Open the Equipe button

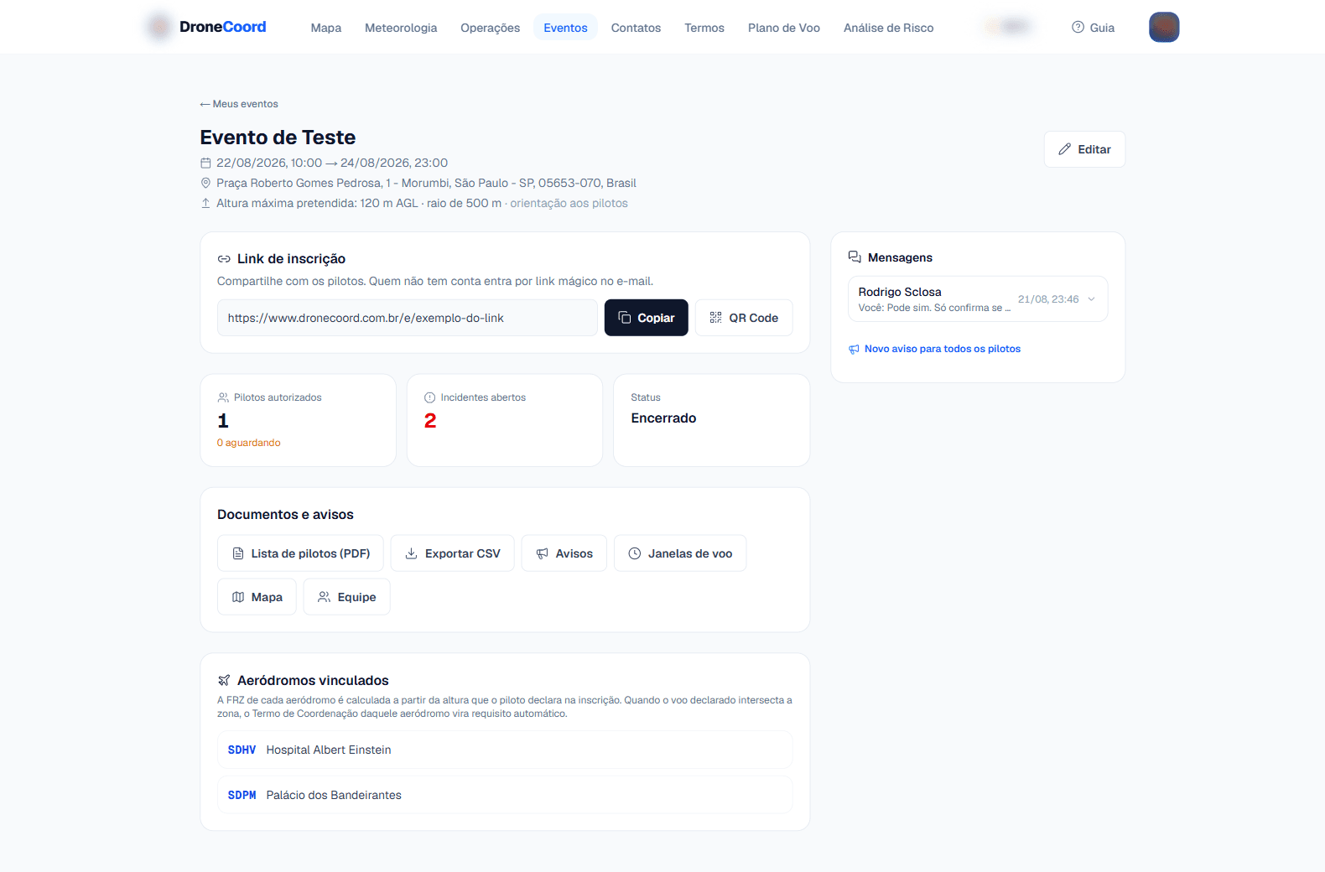point(346,597)
